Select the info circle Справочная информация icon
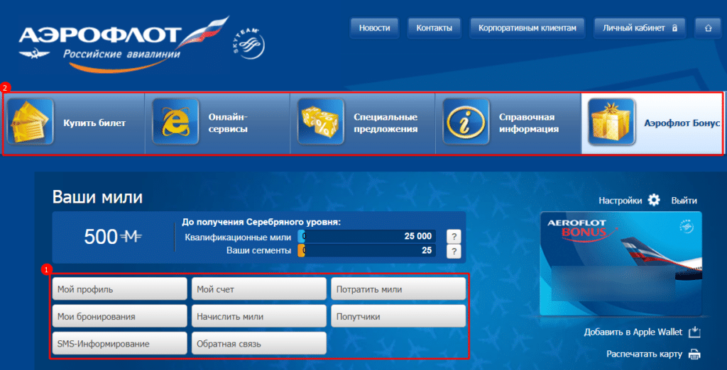The width and height of the screenshot is (727, 370). [466, 122]
